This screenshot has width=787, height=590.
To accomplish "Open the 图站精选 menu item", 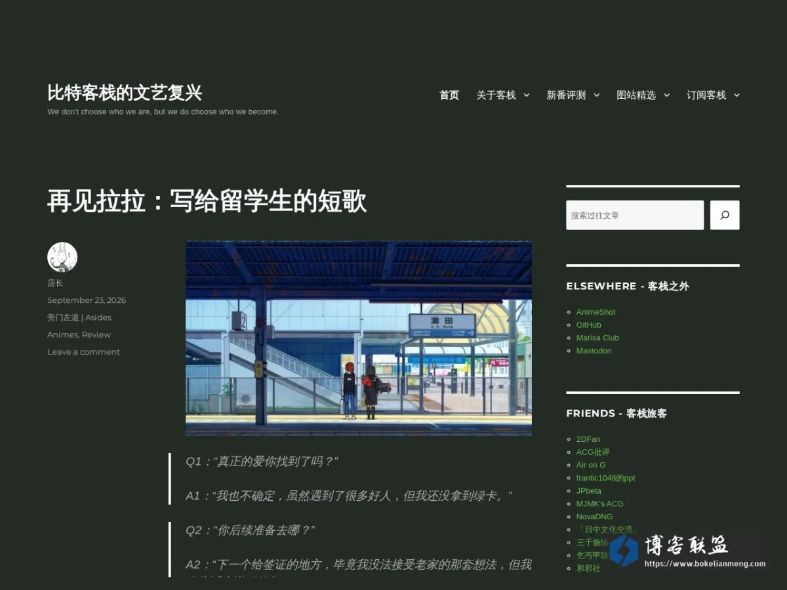I will [x=636, y=95].
